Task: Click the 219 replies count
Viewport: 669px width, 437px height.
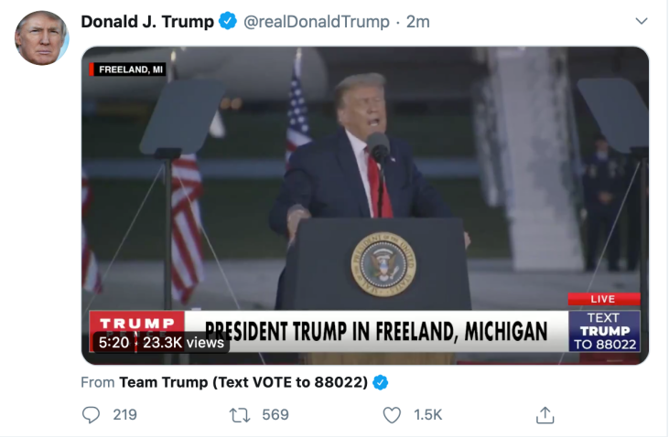Action: pyautogui.click(x=125, y=415)
